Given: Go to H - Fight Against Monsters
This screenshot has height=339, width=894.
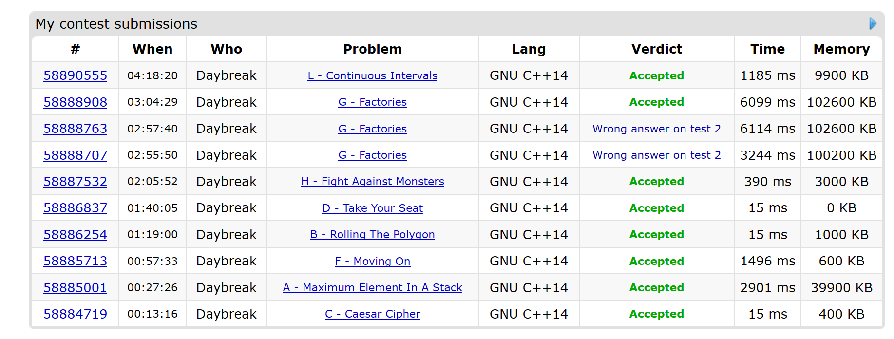Looking at the screenshot, I should [372, 182].
